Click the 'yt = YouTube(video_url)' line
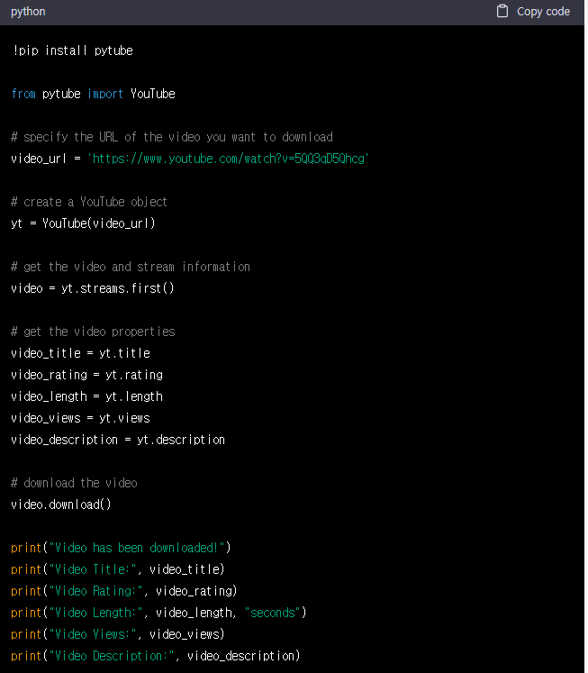This screenshot has height=673, width=588. (x=83, y=223)
